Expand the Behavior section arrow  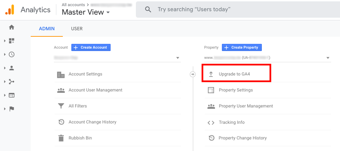[5, 95]
